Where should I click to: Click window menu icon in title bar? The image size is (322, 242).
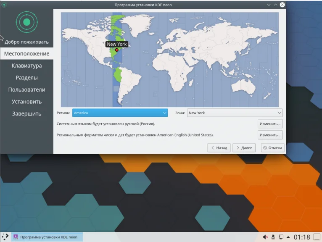[x=4, y=5]
